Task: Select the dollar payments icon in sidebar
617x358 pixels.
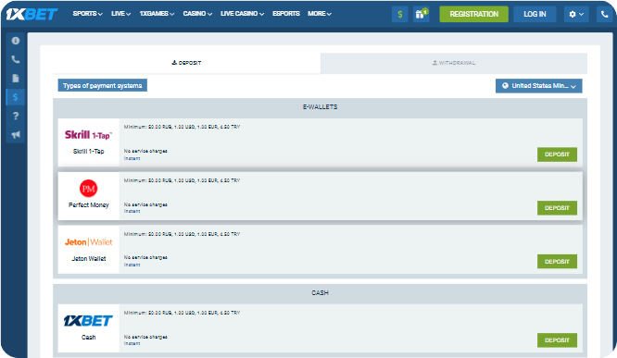Action: point(16,97)
